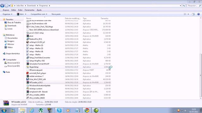Go back with the Explorer back arrow

click(2, 6)
